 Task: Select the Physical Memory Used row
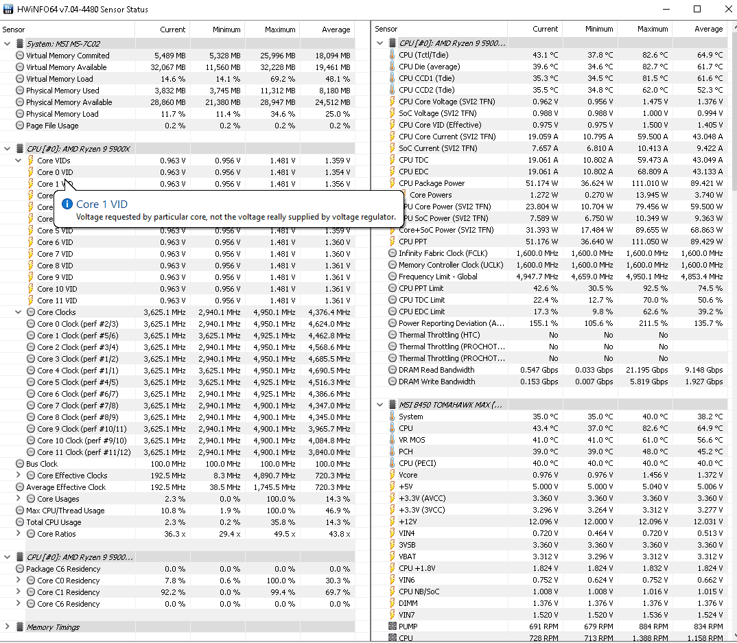(x=177, y=91)
